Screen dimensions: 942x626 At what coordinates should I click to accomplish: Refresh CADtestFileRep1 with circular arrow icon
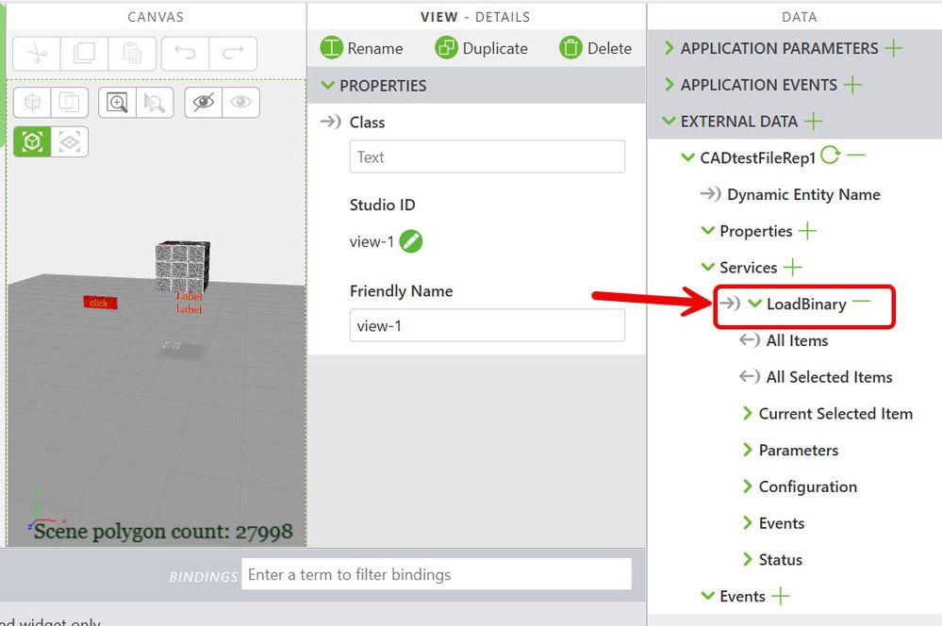(x=830, y=156)
